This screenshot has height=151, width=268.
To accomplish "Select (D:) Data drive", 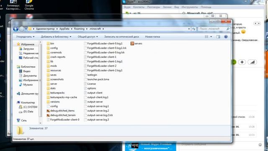I will (x=26, y=112).
